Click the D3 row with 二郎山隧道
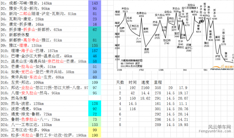 point(44,14)
